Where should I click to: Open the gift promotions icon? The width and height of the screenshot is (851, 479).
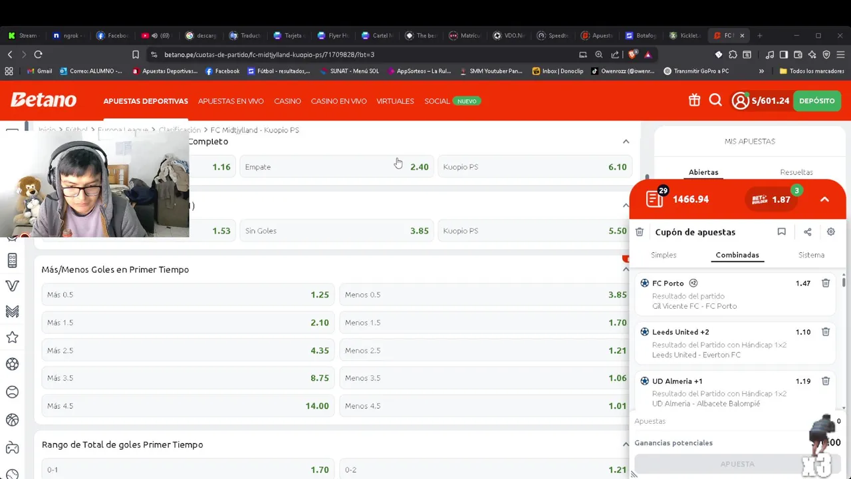point(694,100)
